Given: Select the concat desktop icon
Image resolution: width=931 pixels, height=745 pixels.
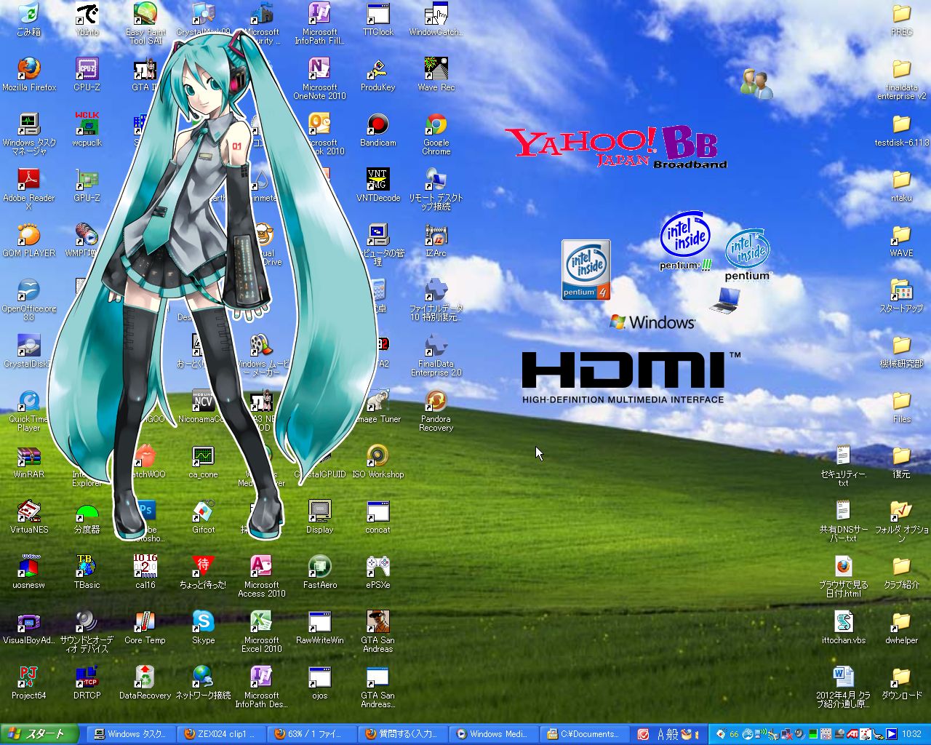Looking at the screenshot, I should tap(378, 517).
